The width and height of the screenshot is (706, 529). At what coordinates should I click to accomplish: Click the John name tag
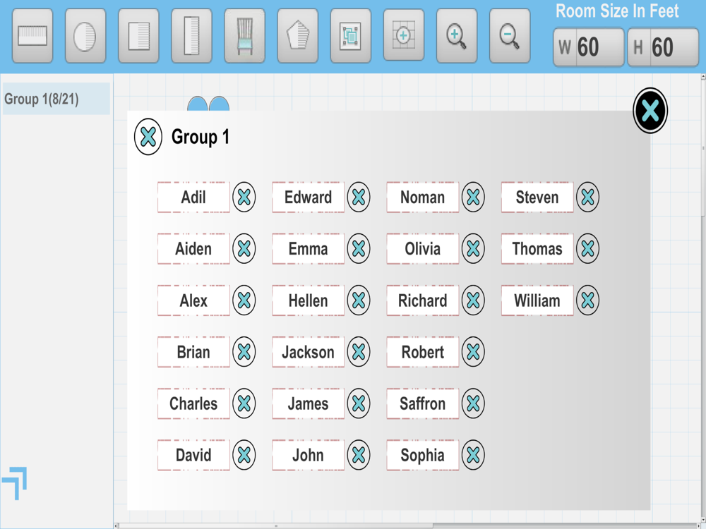(308, 455)
